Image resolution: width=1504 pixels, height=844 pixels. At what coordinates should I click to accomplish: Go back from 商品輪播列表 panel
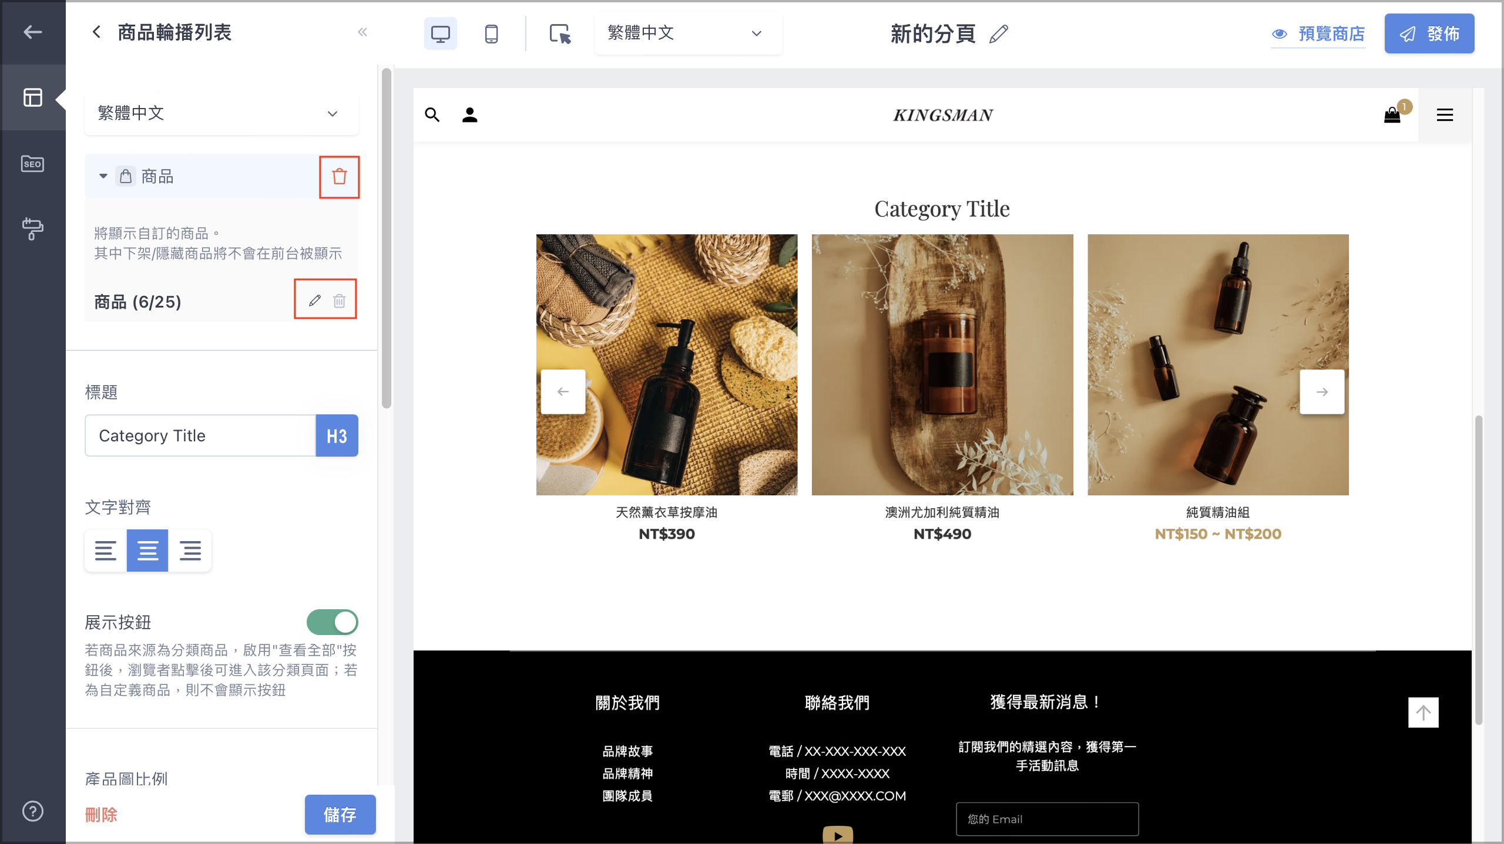click(x=97, y=32)
